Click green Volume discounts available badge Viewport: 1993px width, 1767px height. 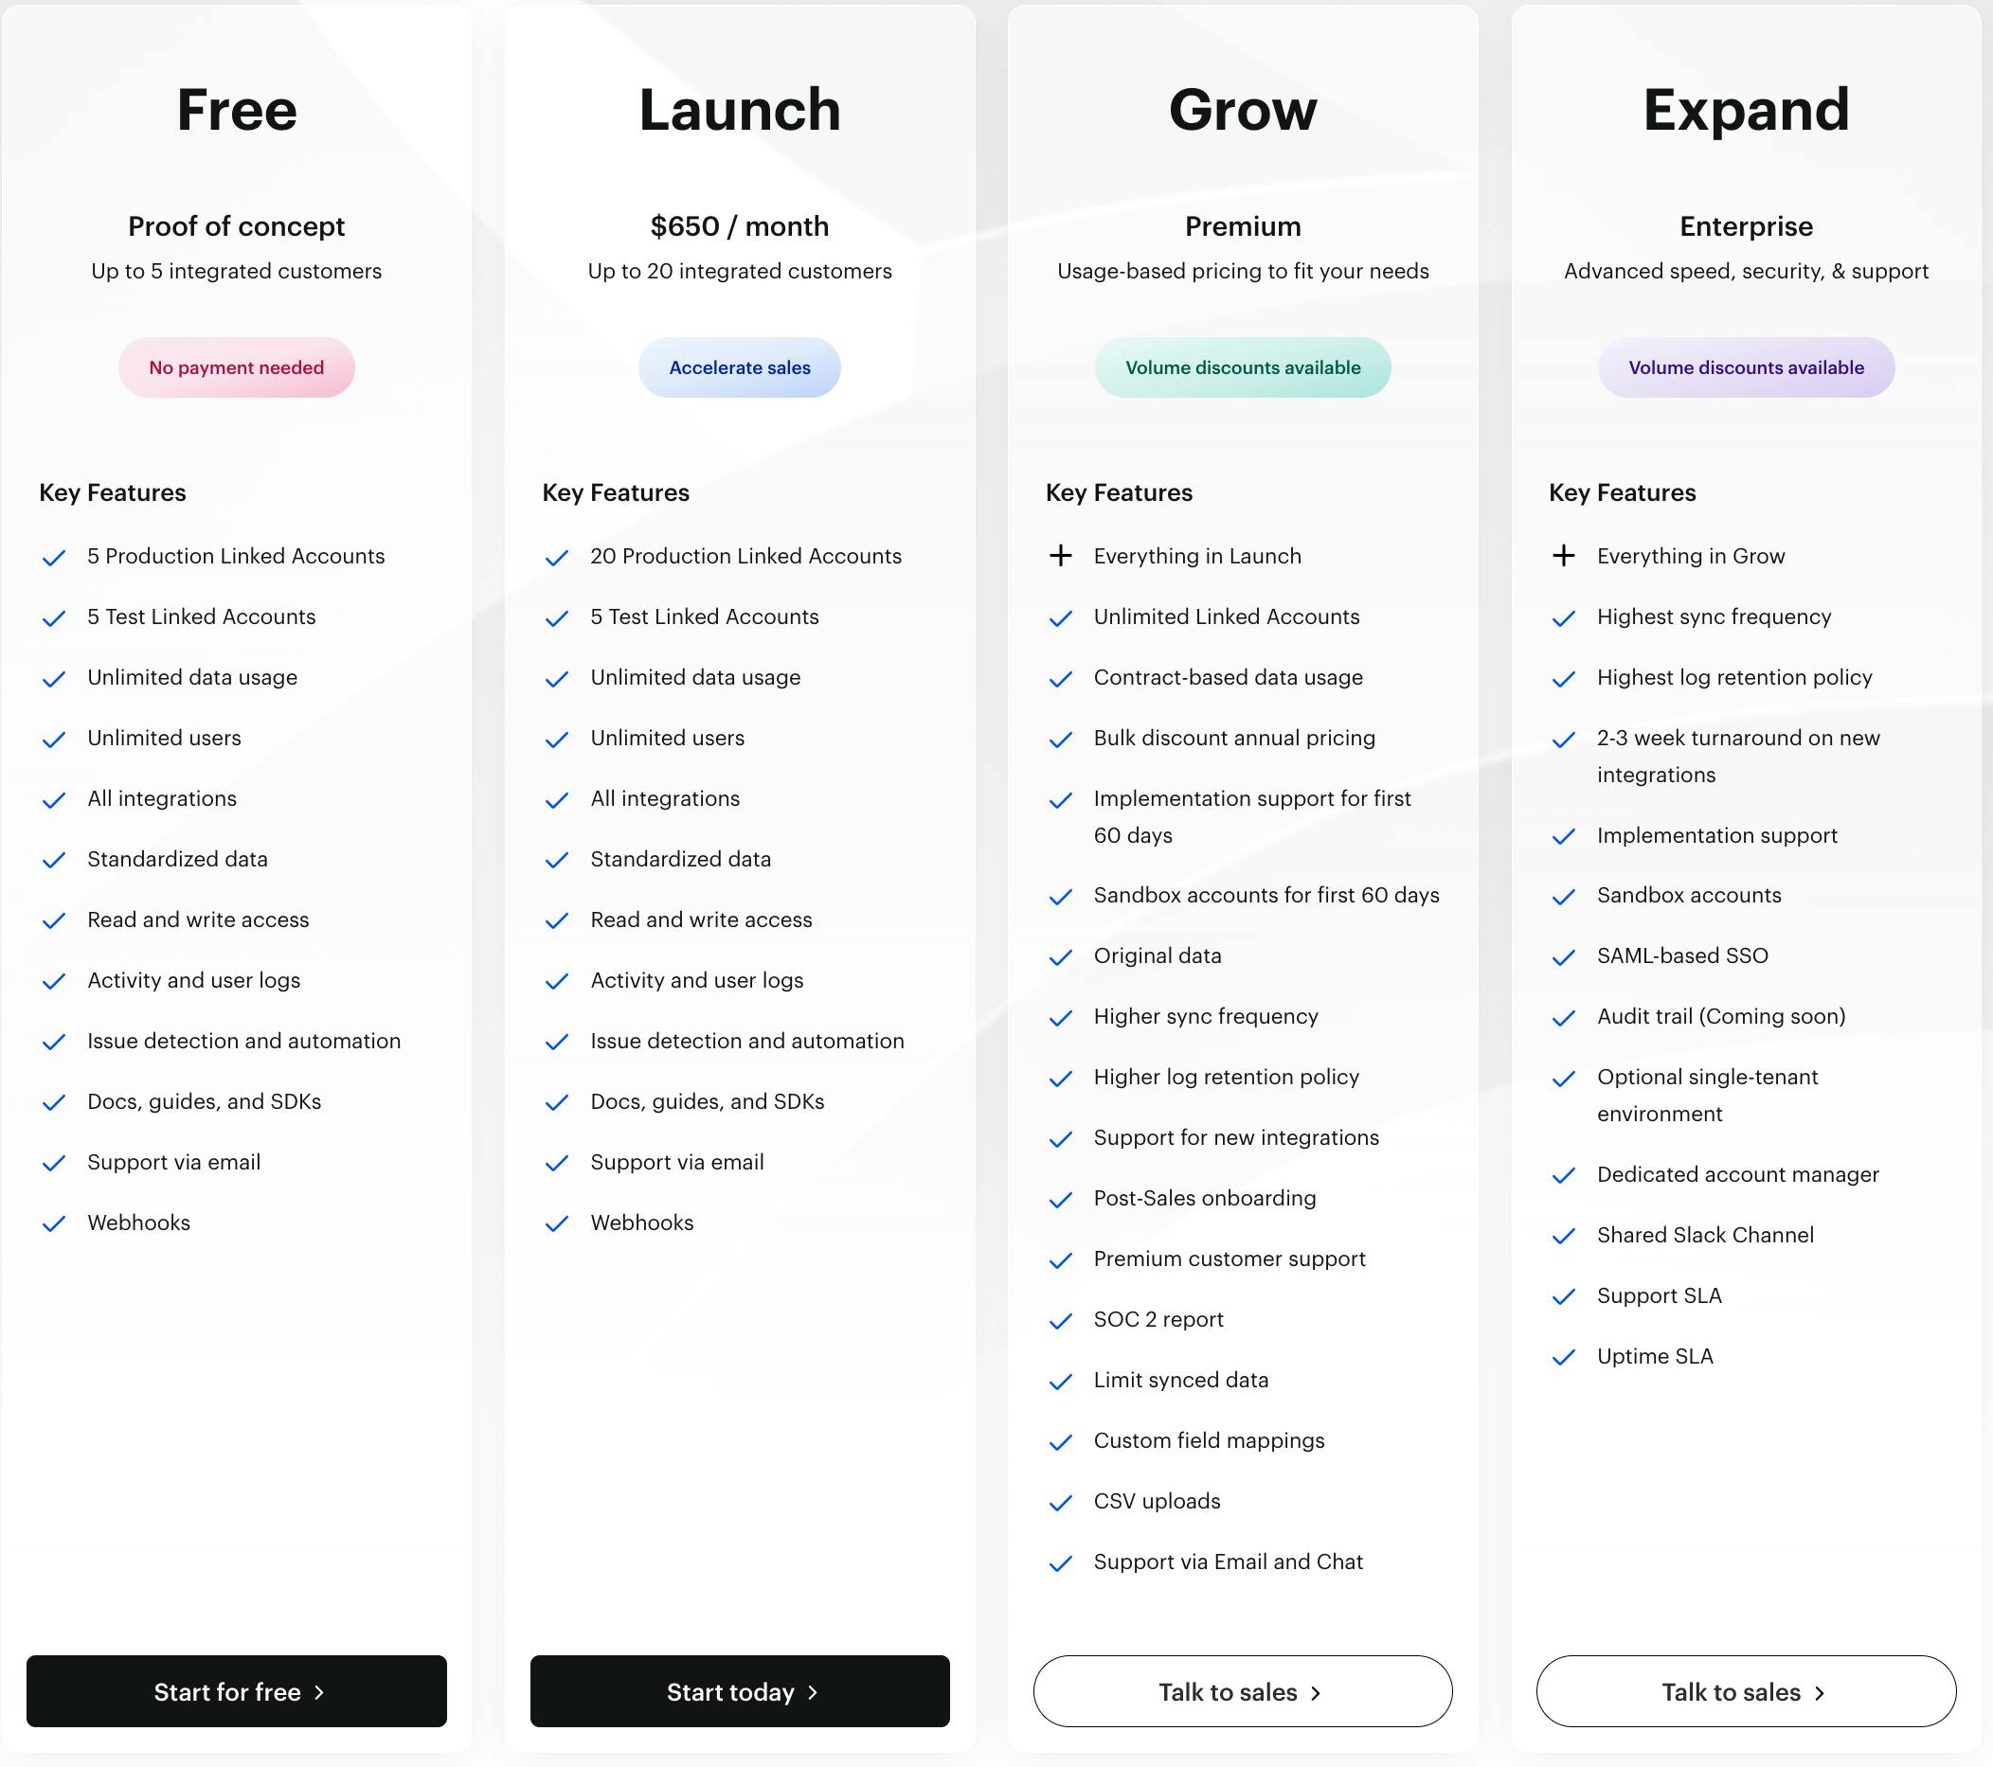(x=1242, y=367)
